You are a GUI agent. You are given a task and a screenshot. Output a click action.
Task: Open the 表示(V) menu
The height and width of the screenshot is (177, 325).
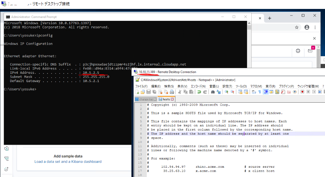point(182,86)
